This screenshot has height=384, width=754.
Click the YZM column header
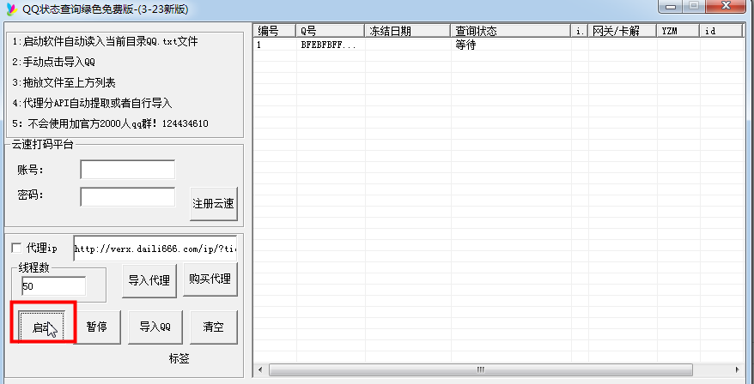(x=678, y=31)
